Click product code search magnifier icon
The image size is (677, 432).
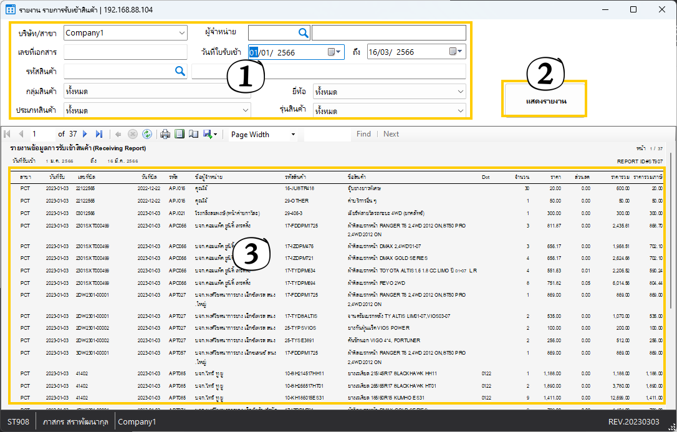coord(180,72)
